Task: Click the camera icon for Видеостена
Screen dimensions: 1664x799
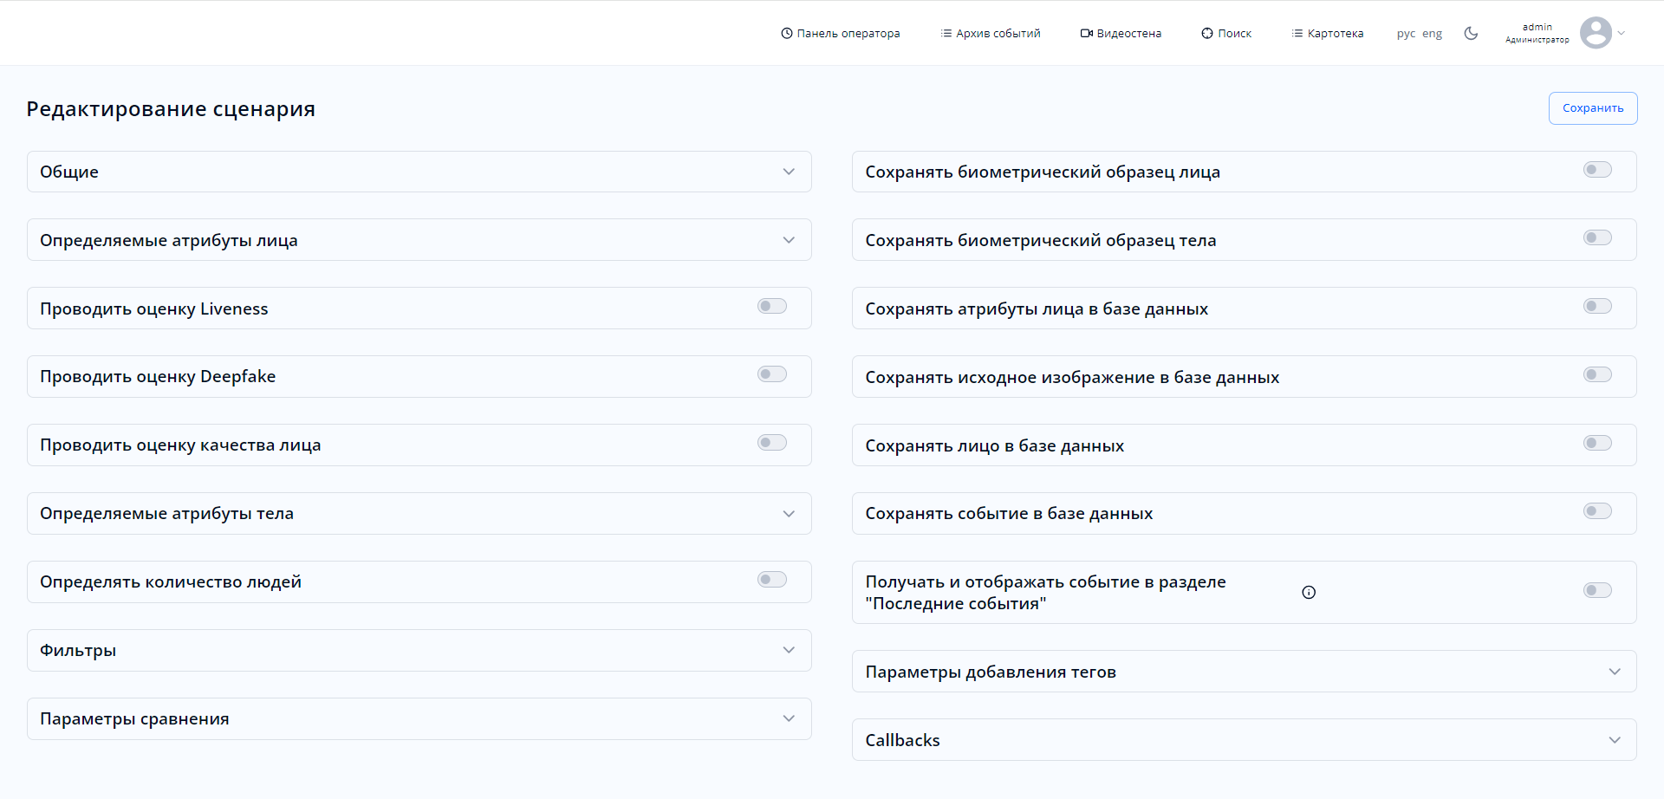Action: tap(1086, 34)
